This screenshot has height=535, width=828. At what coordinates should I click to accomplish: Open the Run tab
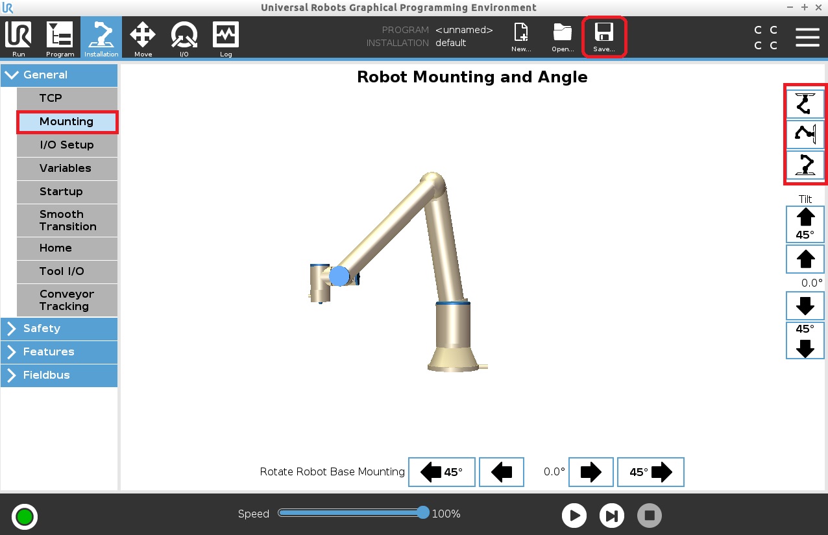click(18, 39)
